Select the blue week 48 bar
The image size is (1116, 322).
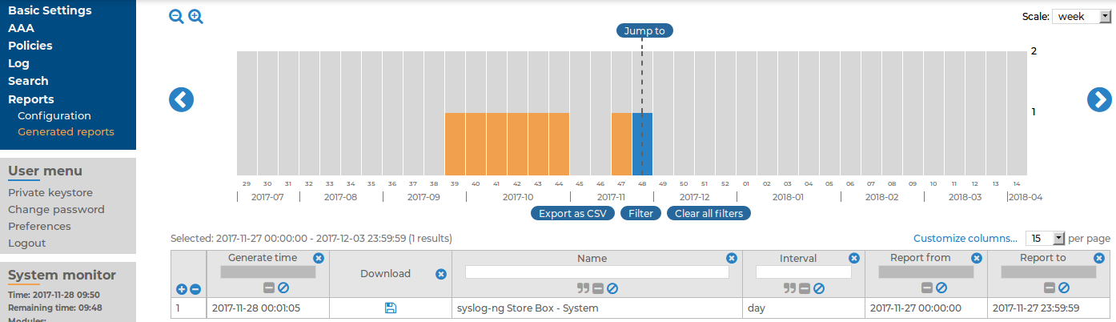642,144
